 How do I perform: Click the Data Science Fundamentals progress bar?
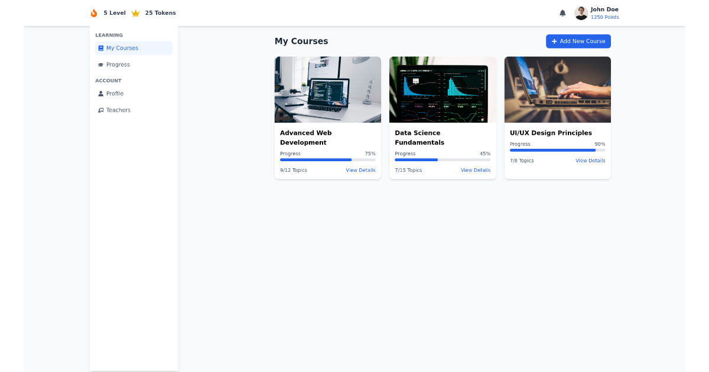point(442,160)
